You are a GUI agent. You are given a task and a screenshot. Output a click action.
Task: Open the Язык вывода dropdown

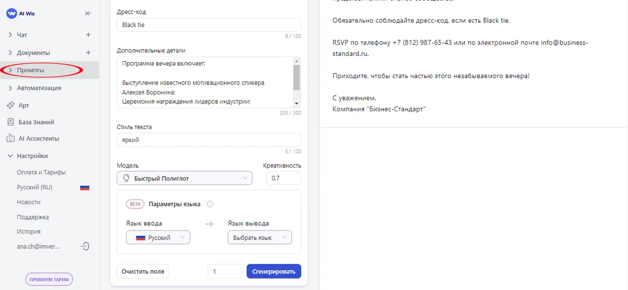coord(260,237)
